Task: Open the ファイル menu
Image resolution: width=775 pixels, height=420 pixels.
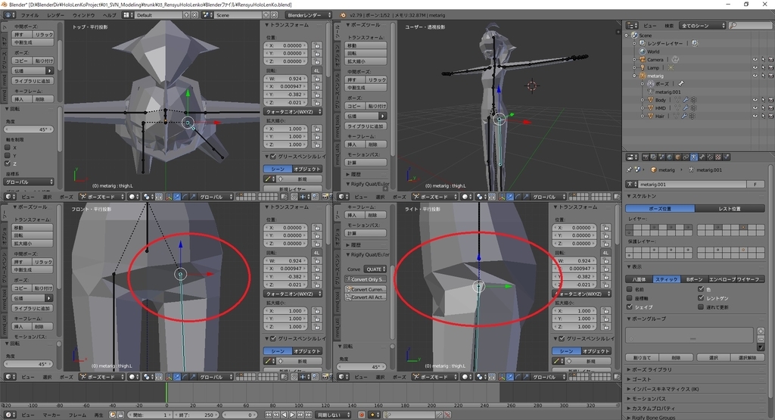Action: 30,15
